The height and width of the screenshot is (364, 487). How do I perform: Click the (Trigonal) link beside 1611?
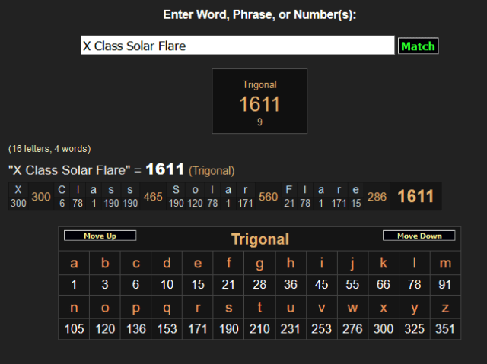pos(212,171)
